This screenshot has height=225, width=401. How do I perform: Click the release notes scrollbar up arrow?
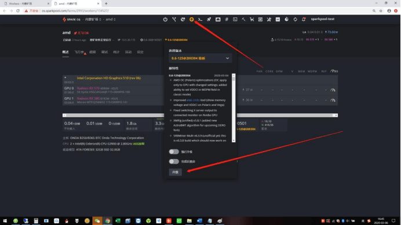[234, 75]
